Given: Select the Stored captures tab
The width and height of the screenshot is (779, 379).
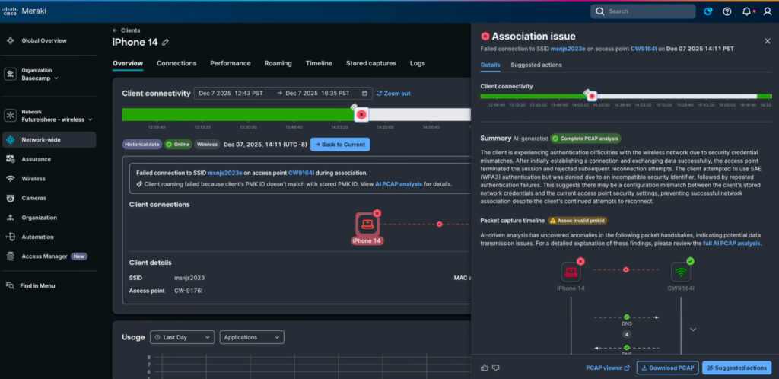Looking at the screenshot, I should click(x=370, y=63).
